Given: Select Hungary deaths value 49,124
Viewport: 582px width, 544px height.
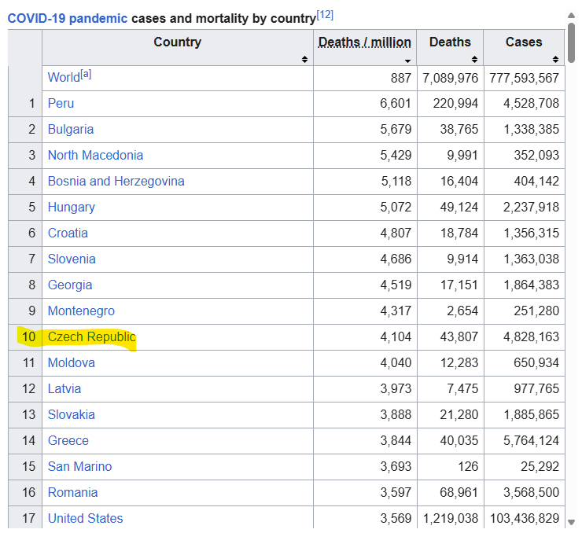Looking at the screenshot, I should point(459,208).
